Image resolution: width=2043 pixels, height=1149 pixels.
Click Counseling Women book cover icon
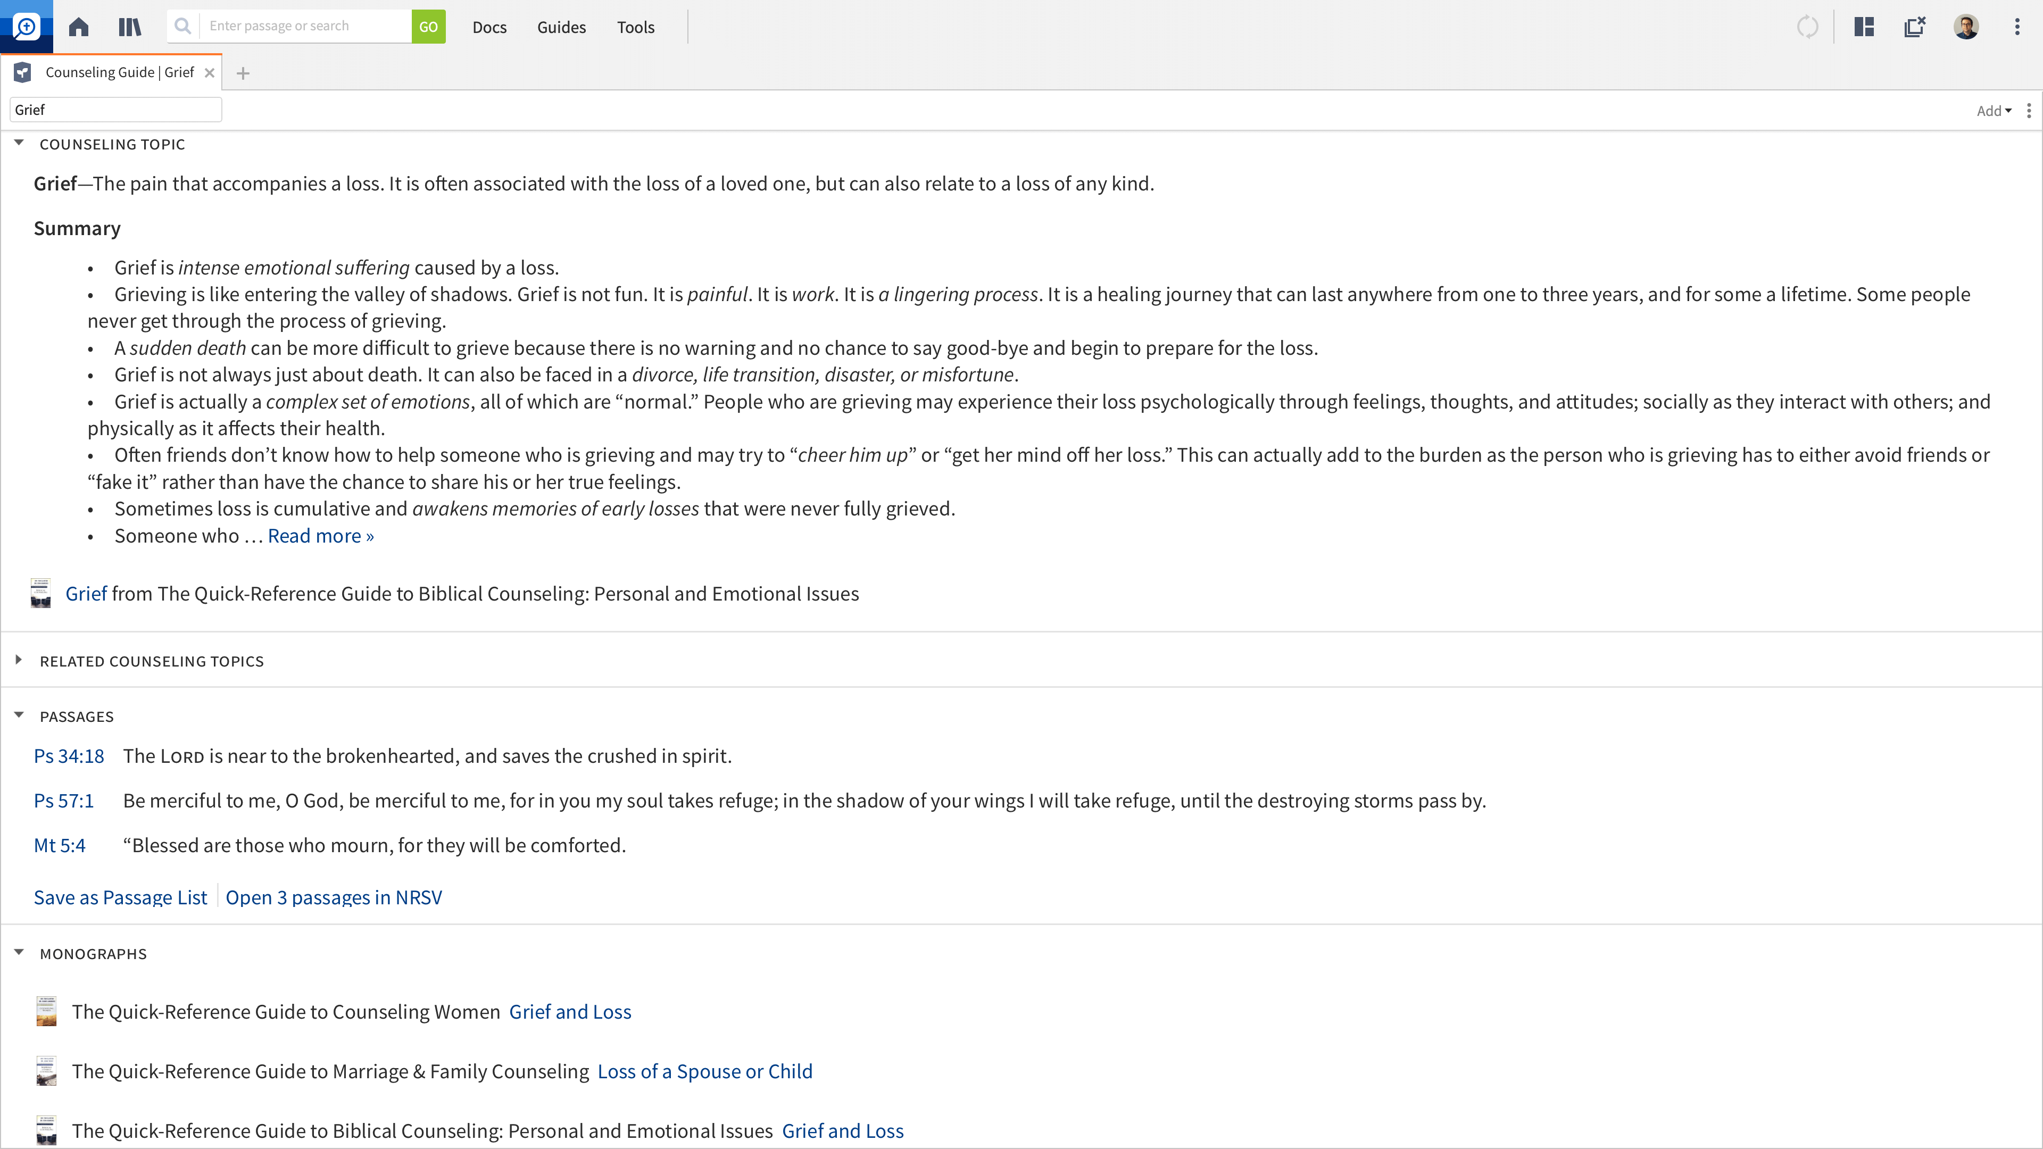coord(47,1012)
